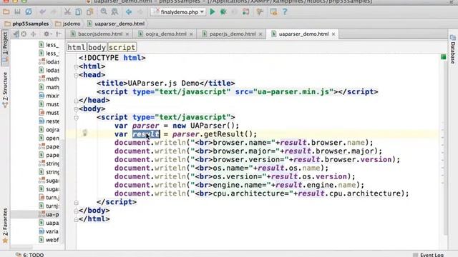Switch to oojra_demo.html tab
458x257 pixels.
[x=166, y=34]
